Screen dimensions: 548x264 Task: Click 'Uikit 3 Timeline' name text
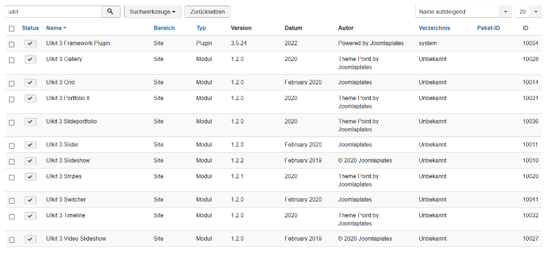click(66, 215)
